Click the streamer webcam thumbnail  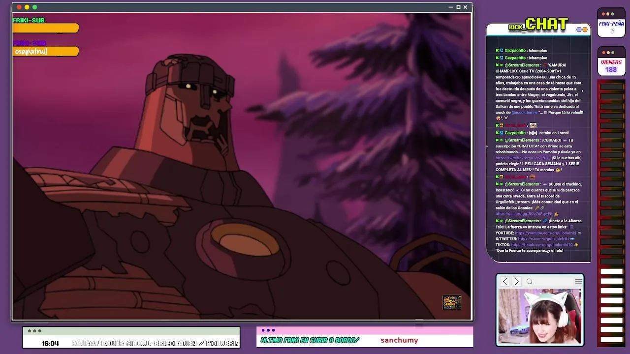click(x=540, y=316)
